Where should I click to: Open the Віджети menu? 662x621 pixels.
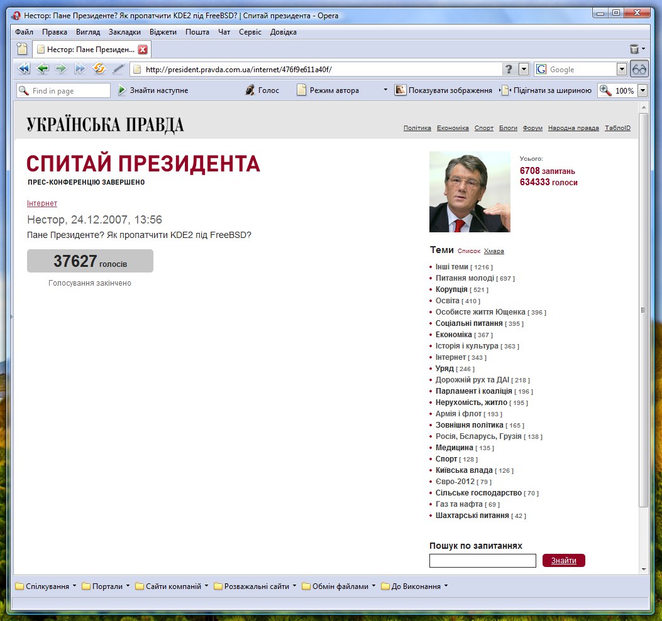click(x=163, y=32)
